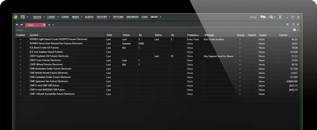Click the green application logo icon
This screenshot has width=317, height=130.
(15, 17)
